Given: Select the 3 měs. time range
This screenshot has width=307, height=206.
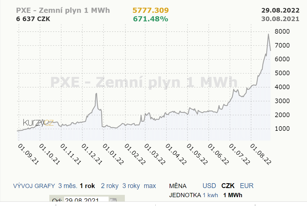Looking at the screenshot, I should click(68, 186).
